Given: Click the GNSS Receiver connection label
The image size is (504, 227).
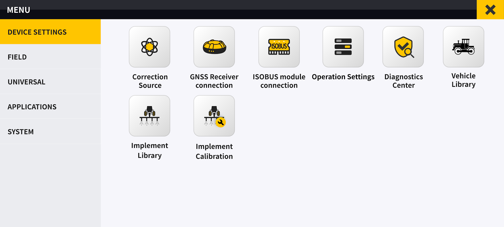Looking at the screenshot, I should tap(214, 81).
